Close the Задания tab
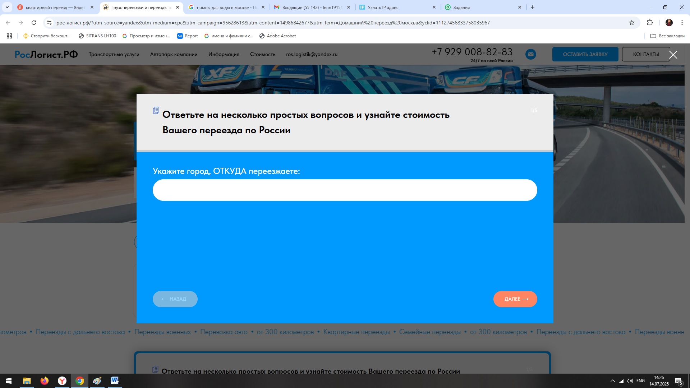The height and width of the screenshot is (388, 690). point(520,7)
